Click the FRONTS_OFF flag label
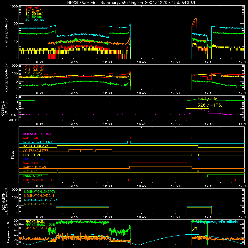Screen dimensions: 248x248 [x=33, y=176]
